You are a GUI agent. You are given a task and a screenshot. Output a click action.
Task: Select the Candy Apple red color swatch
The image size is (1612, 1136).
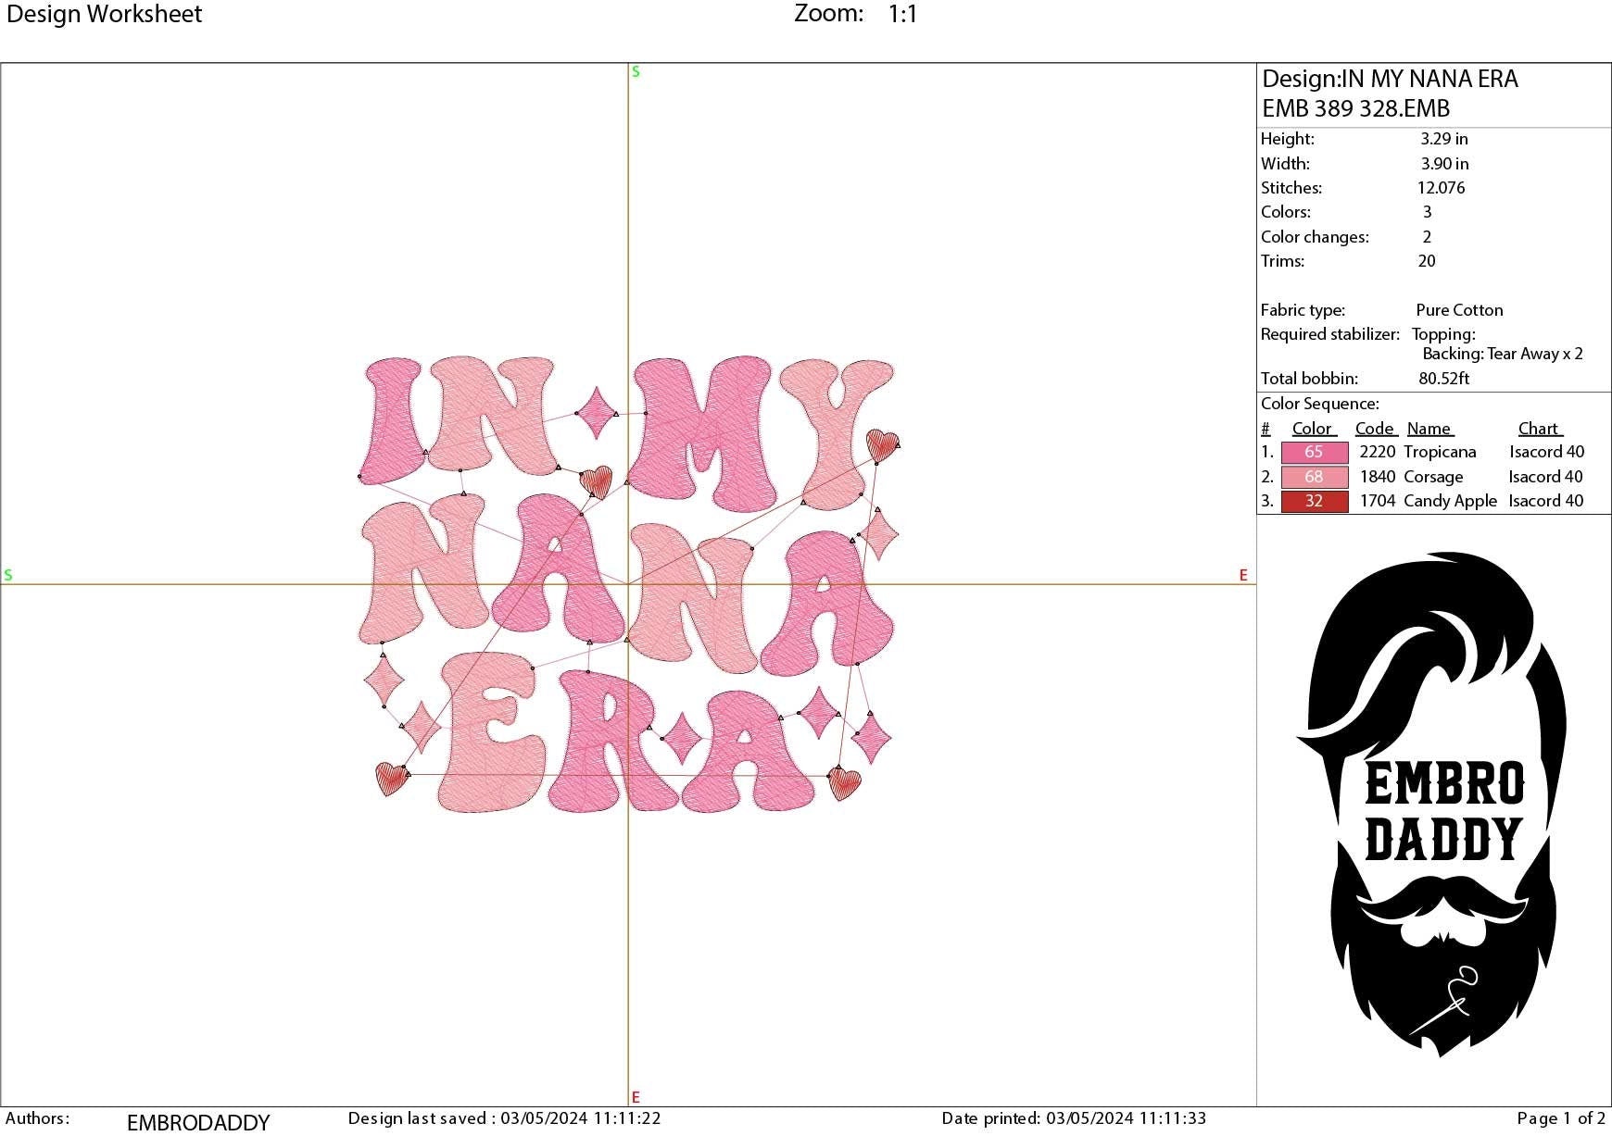(x=1314, y=501)
